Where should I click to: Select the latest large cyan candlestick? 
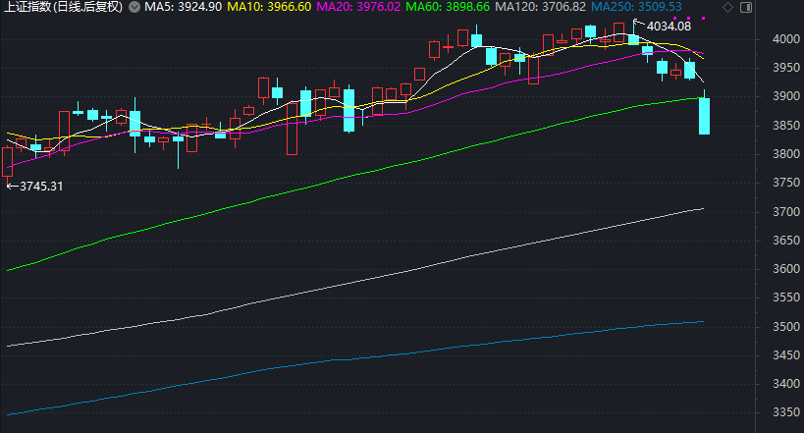coord(705,116)
